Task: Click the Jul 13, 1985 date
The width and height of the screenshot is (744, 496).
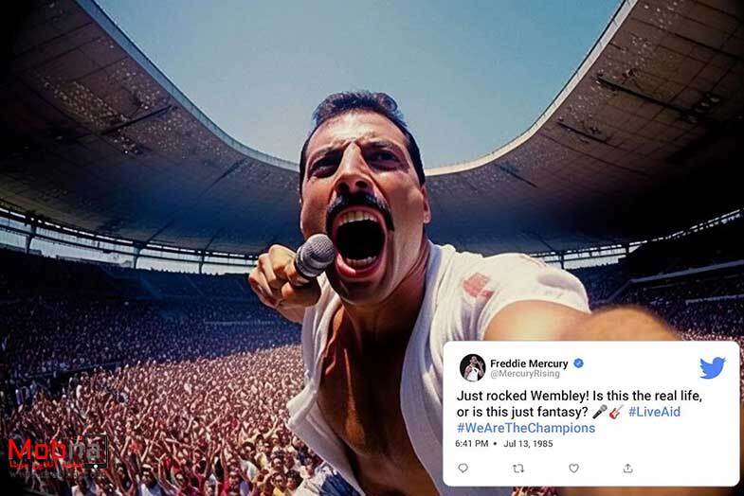Action: click(x=528, y=444)
